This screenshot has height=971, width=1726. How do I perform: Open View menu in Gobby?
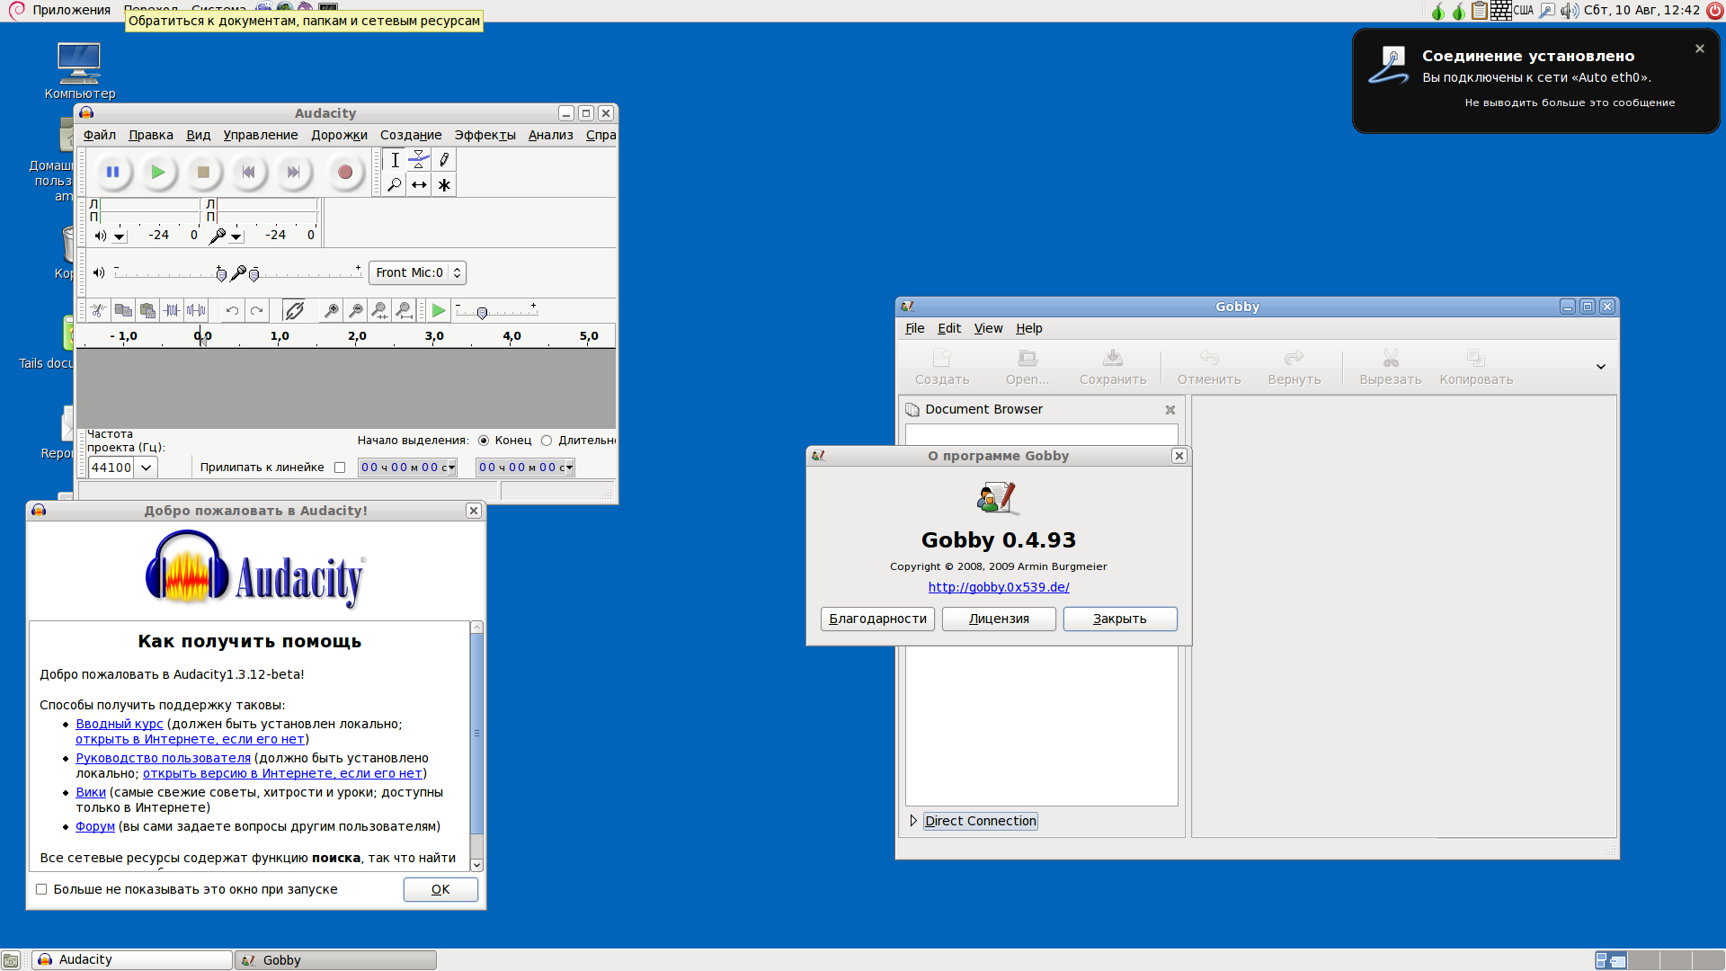(988, 328)
